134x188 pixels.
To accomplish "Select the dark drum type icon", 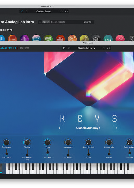I will click(x=96, y=38).
